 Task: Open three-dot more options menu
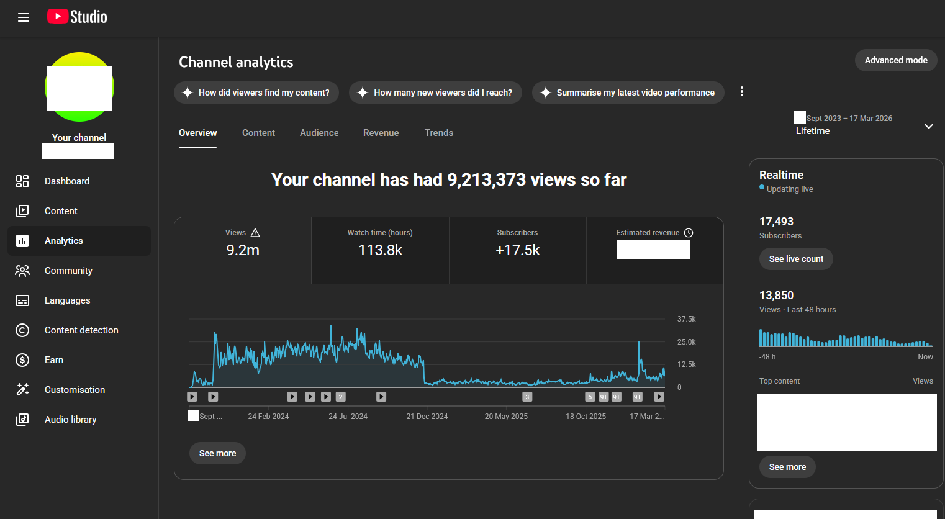point(741,92)
